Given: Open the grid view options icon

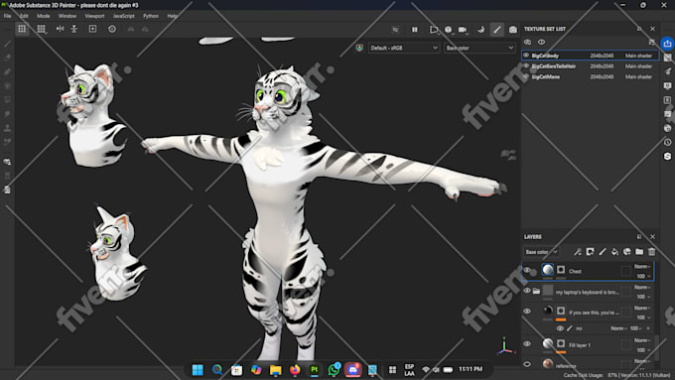Looking at the screenshot, I should pos(42,29).
